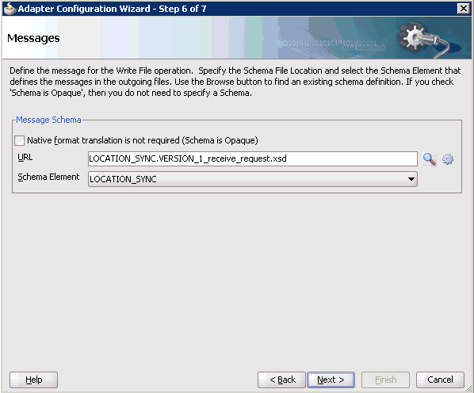The image size is (474, 393).
Task: Open Help for this wizard page
Action: 33,380
